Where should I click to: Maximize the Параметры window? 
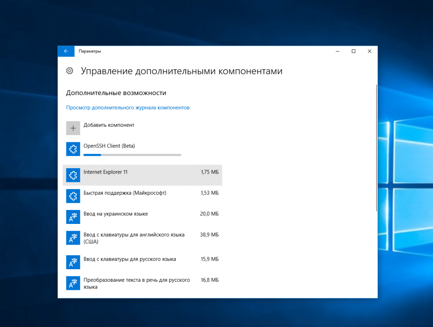354,51
